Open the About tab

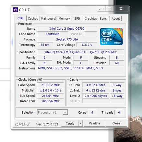click(x=116, y=18)
